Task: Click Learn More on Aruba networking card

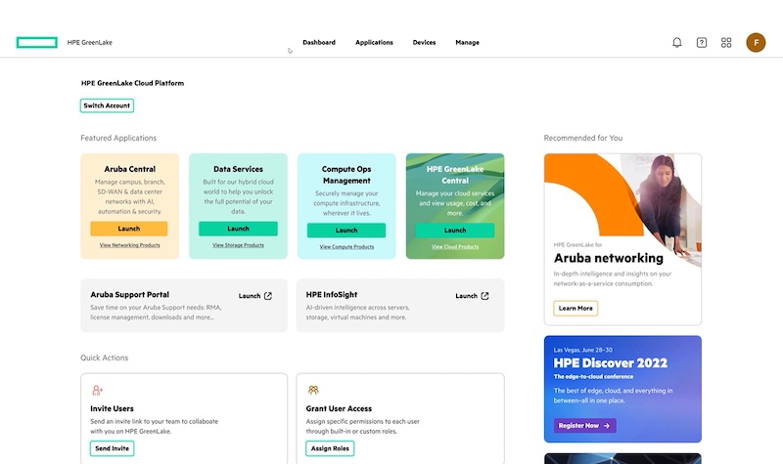Action: click(x=576, y=308)
